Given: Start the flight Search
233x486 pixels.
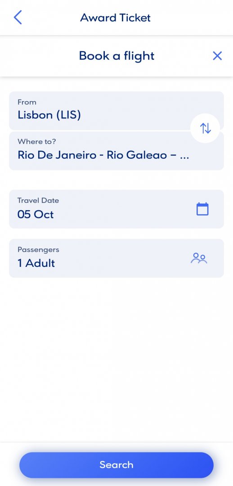Looking at the screenshot, I should (x=116, y=465).
